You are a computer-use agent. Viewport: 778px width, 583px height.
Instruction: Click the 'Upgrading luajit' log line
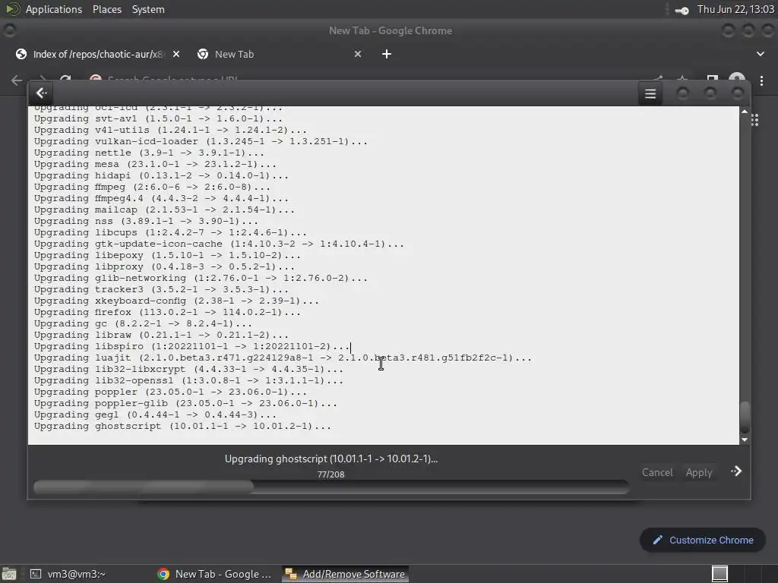coord(283,358)
